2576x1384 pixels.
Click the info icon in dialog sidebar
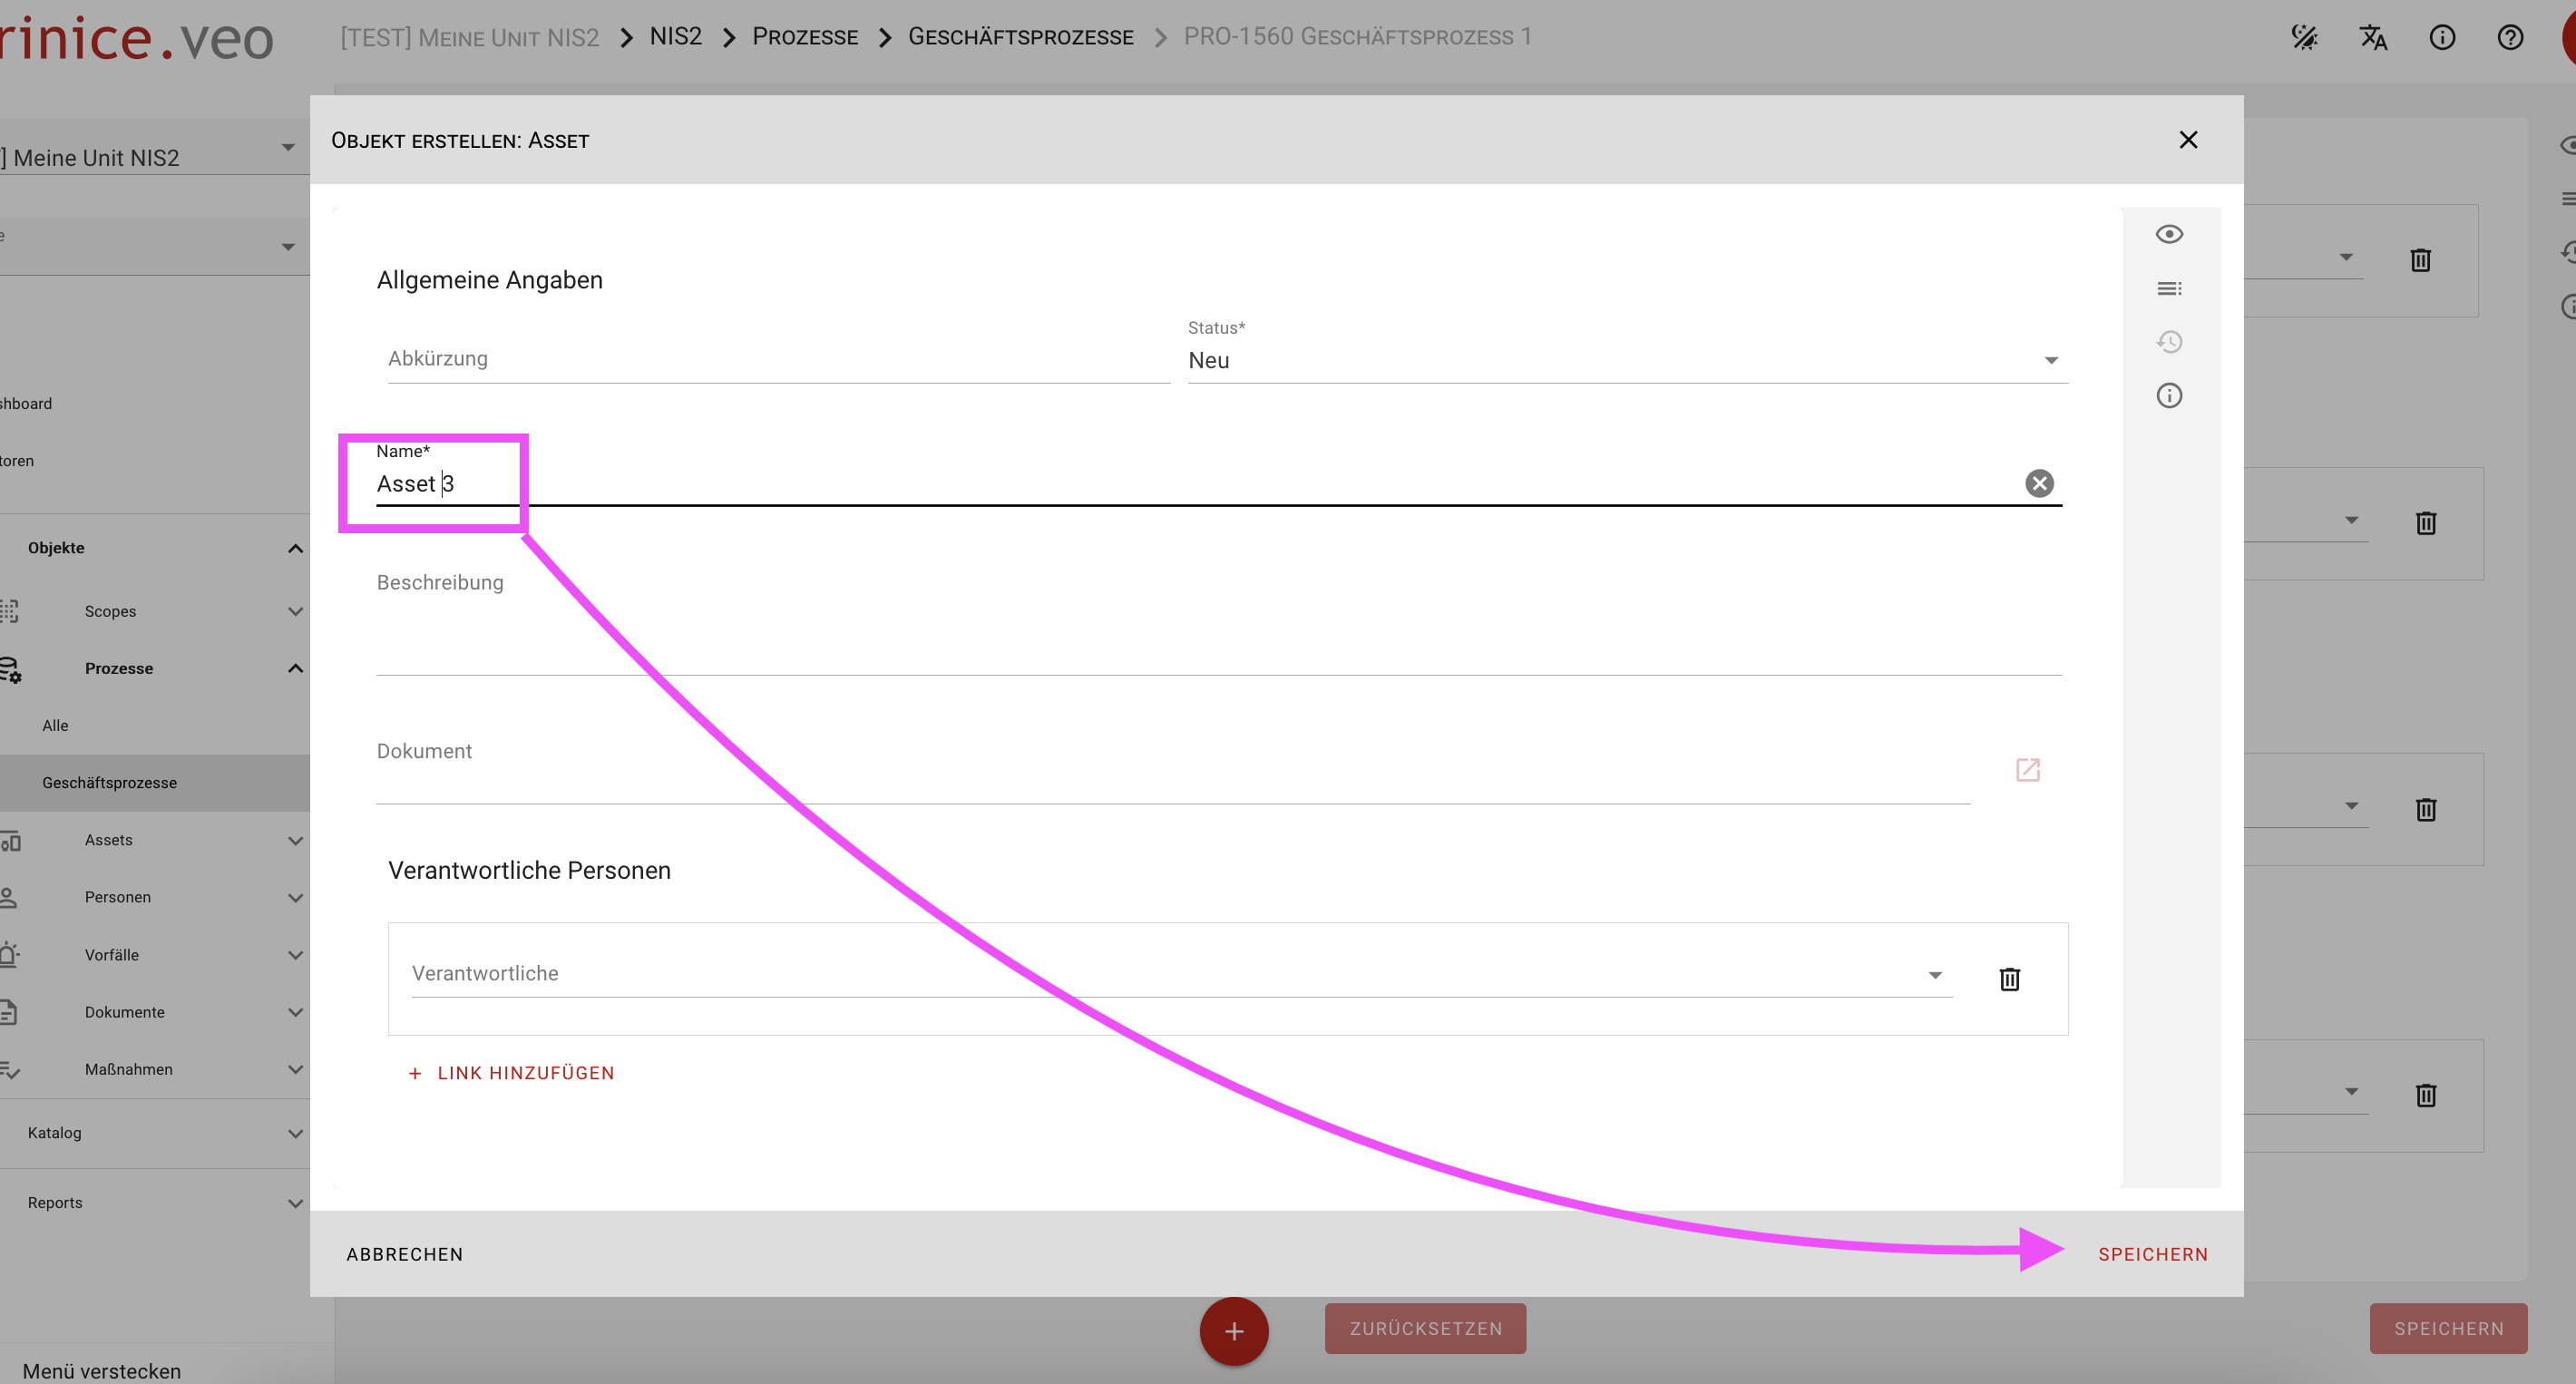pos(2168,396)
